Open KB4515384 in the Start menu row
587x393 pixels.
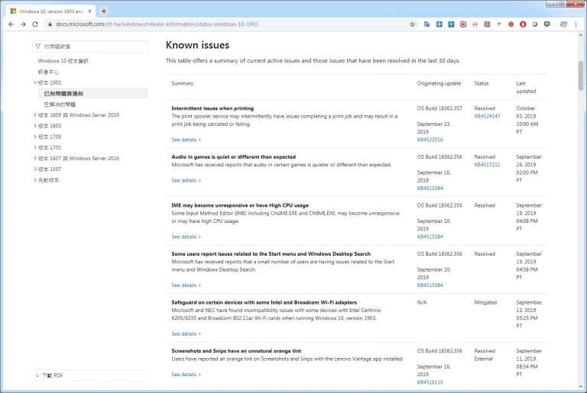click(x=430, y=285)
